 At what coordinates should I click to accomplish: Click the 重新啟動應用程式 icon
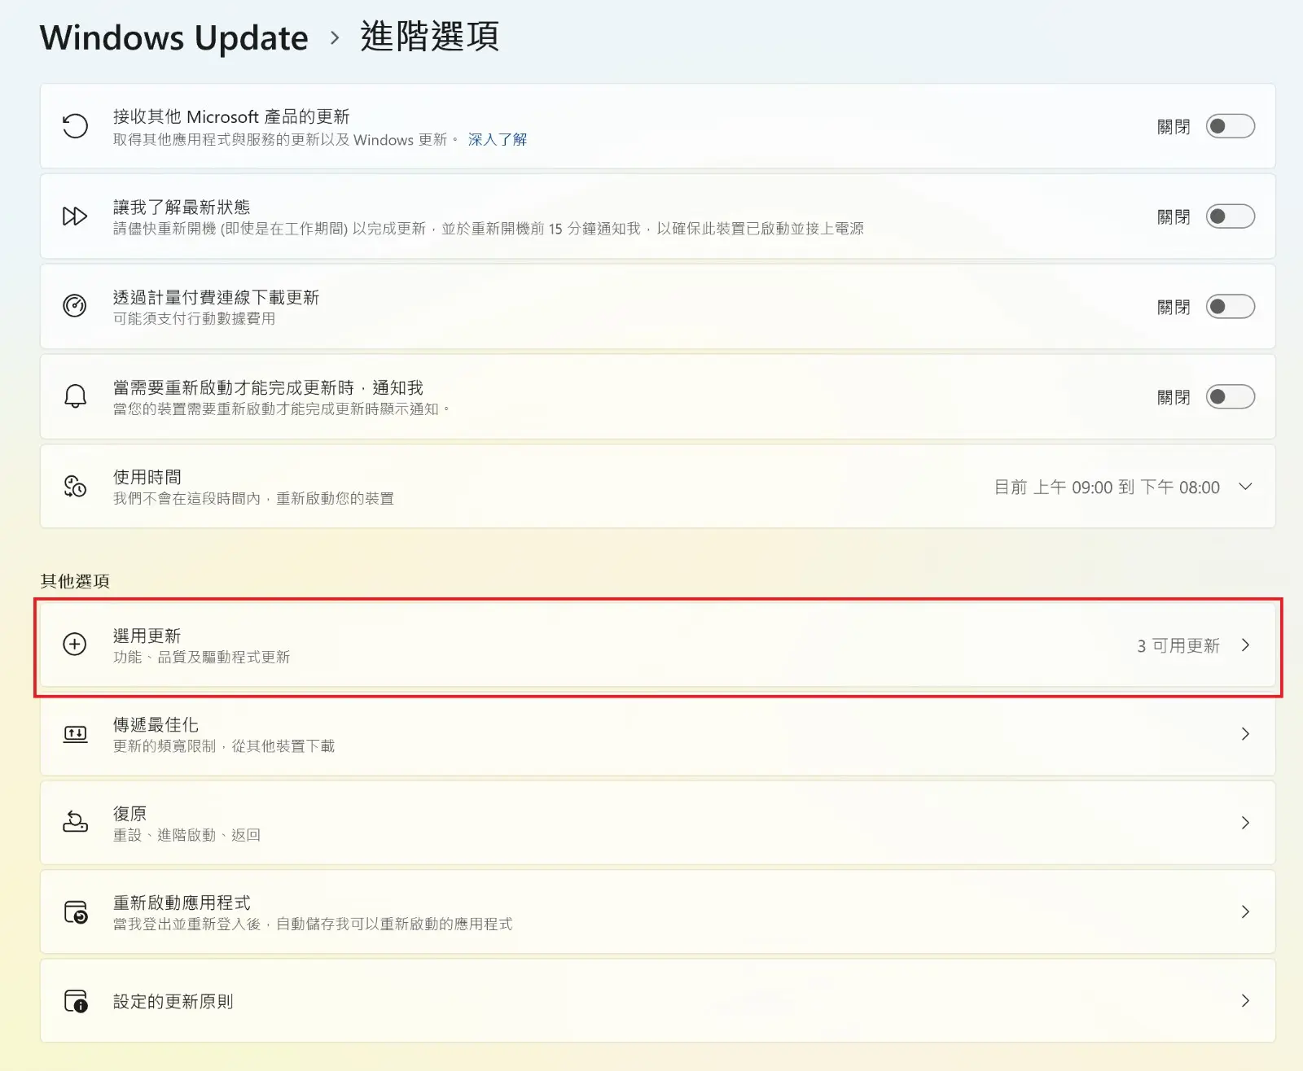76,911
